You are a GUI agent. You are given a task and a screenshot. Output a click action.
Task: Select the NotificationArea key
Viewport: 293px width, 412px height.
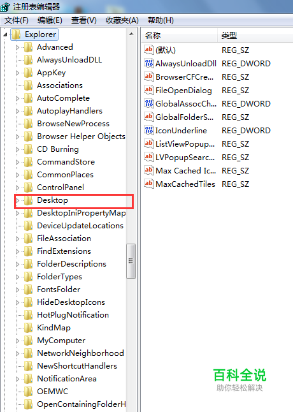tap(67, 379)
